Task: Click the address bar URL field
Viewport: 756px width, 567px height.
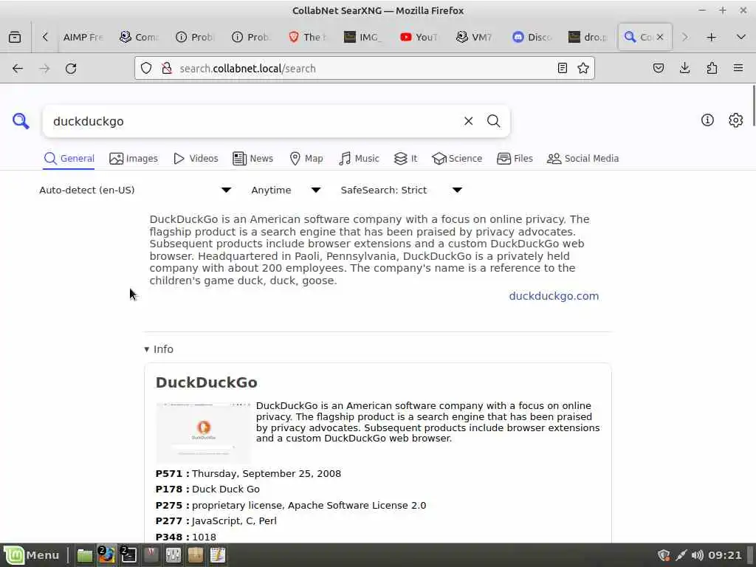Action: pos(364,69)
